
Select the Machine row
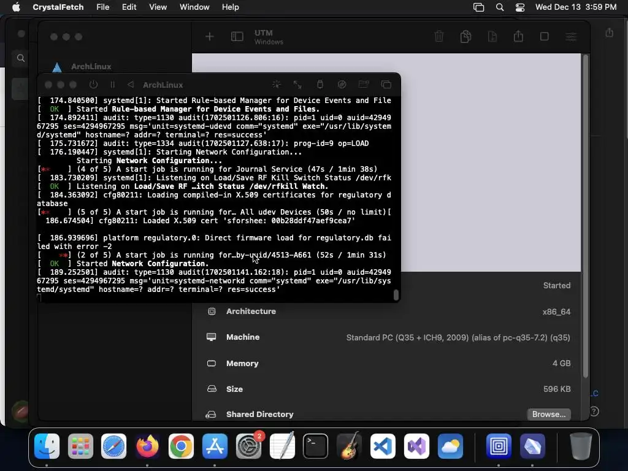pyautogui.click(x=388, y=337)
